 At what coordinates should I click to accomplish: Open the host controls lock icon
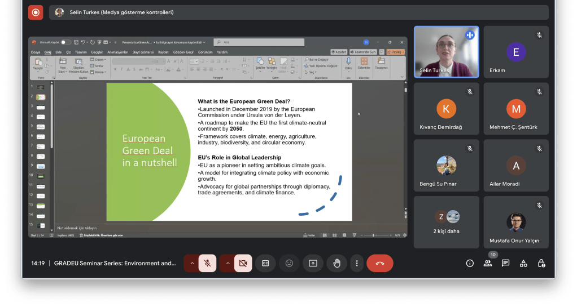[x=541, y=263]
